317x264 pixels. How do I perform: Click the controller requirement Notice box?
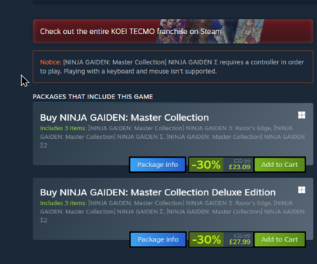pos(173,67)
